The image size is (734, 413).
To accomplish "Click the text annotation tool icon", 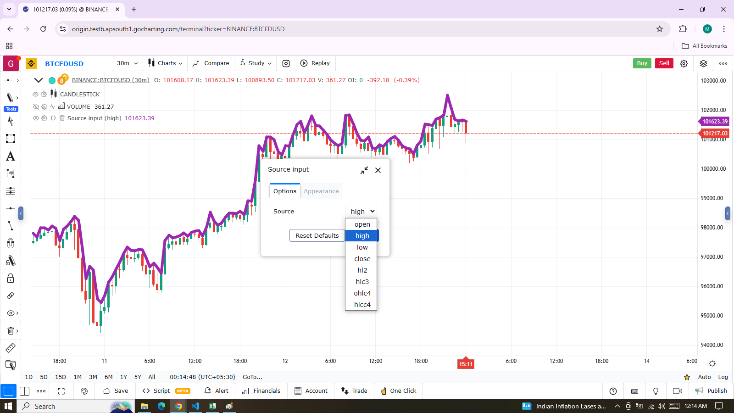I will pyautogui.click(x=10, y=156).
